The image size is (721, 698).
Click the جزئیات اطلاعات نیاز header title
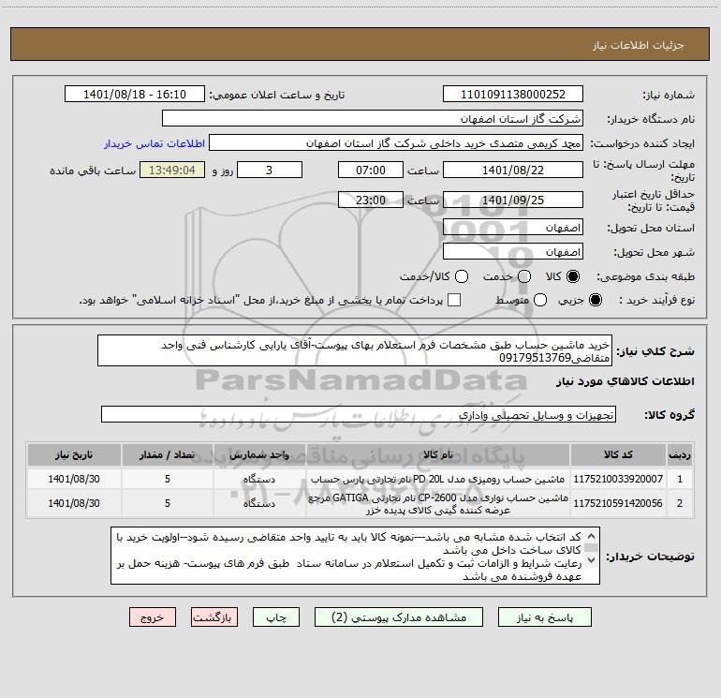(x=639, y=45)
